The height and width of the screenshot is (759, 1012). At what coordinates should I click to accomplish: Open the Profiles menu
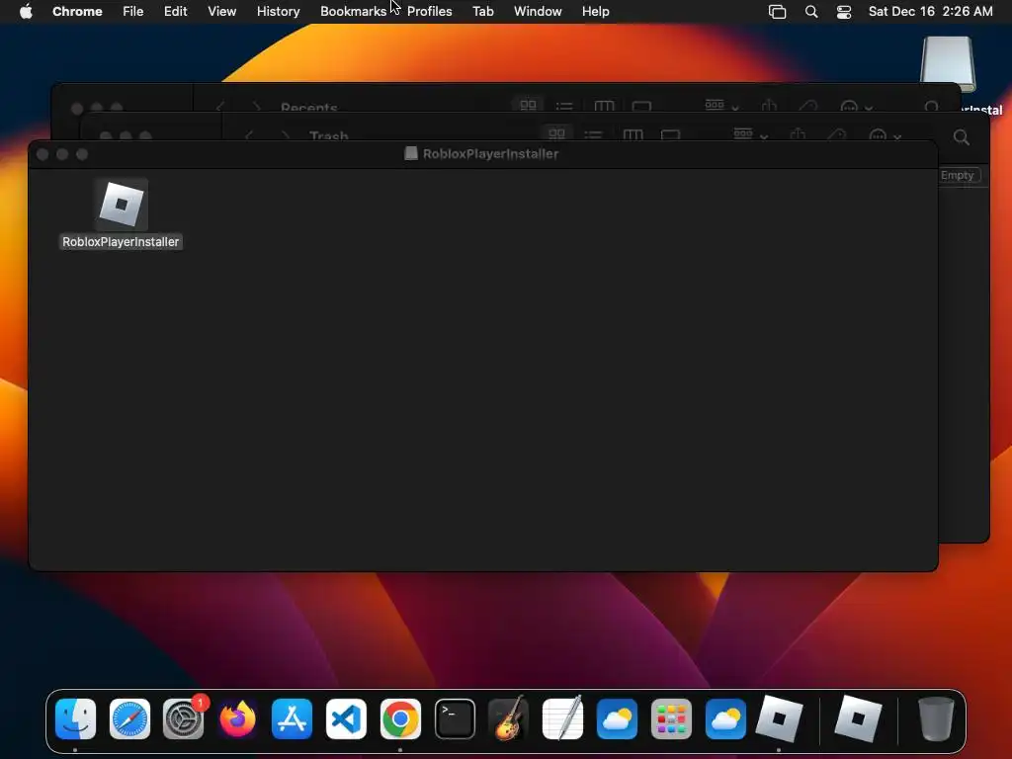point(429,11)
